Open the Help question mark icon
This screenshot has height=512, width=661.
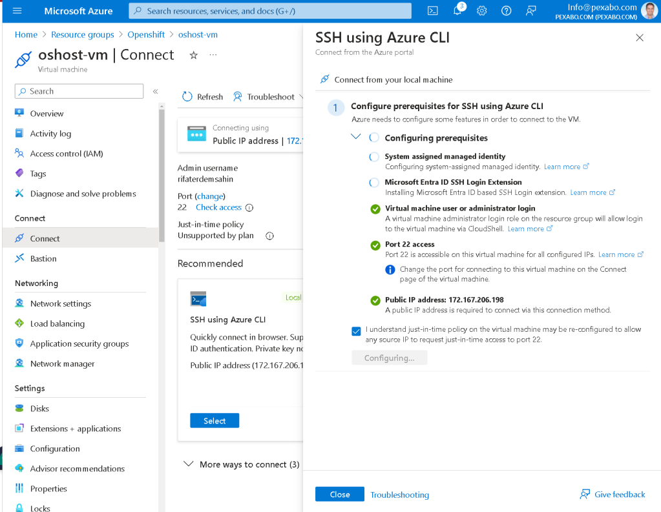pos(507,11)
